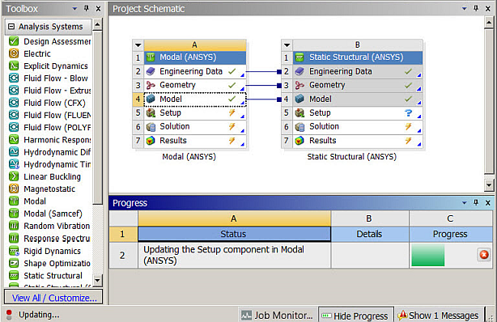The image size is (497, 322).
Task: Select the Solution cell icon in system B
Action: pos(299,127)
